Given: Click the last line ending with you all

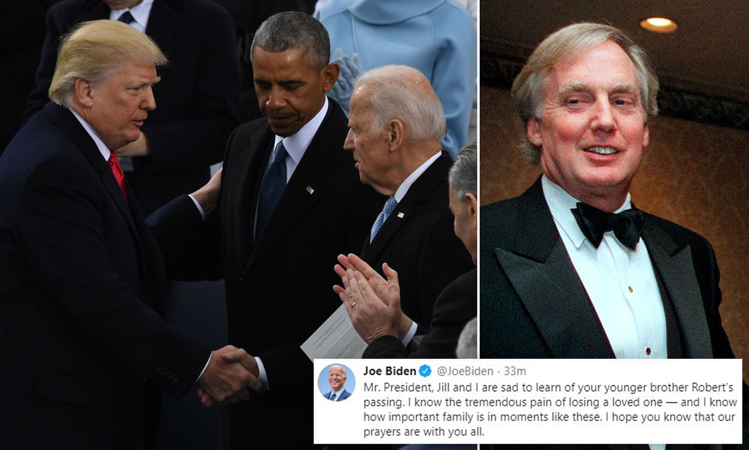Looking at the screenshot, I should click(424, 432).
